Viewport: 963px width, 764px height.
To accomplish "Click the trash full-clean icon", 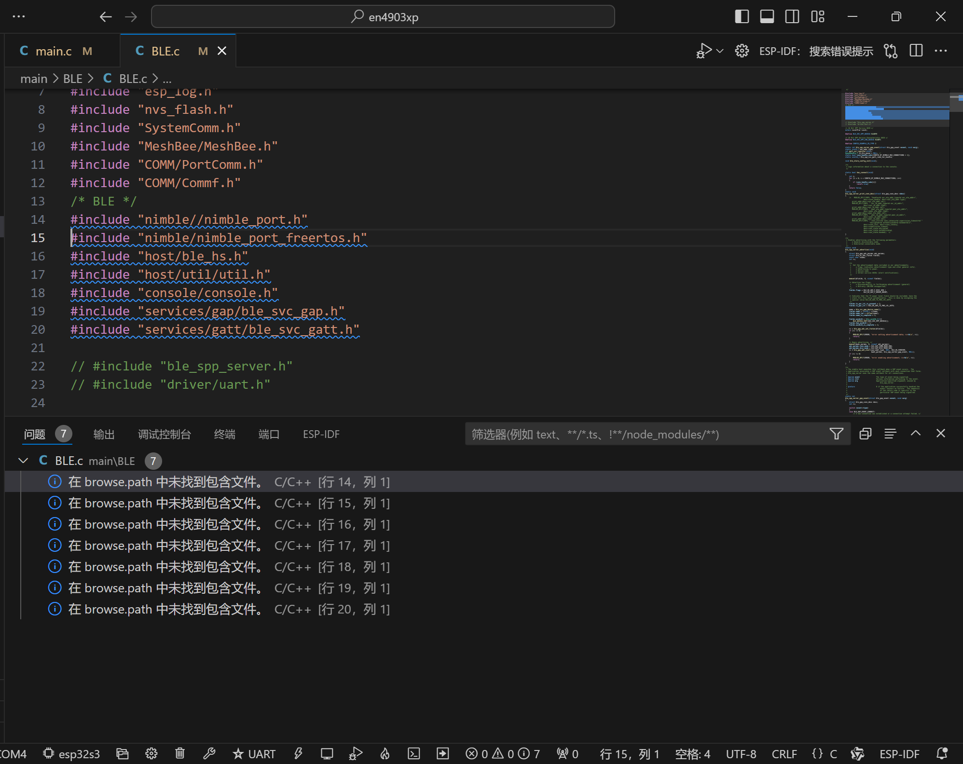I will coord(180,754).
